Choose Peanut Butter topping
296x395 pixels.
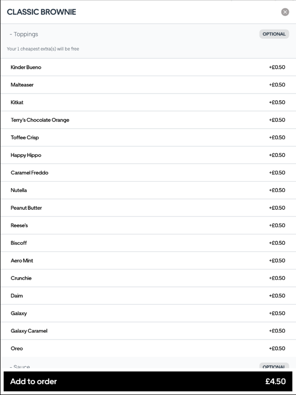point(148,208)
